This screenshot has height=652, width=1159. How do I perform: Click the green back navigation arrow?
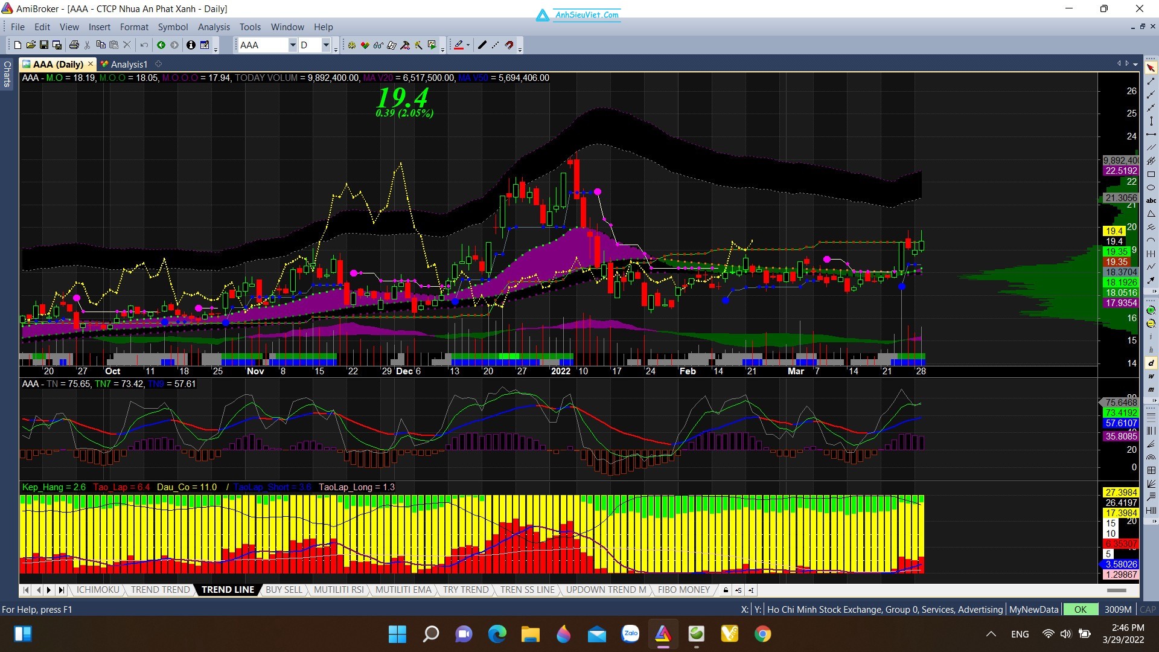click(161, 45)
